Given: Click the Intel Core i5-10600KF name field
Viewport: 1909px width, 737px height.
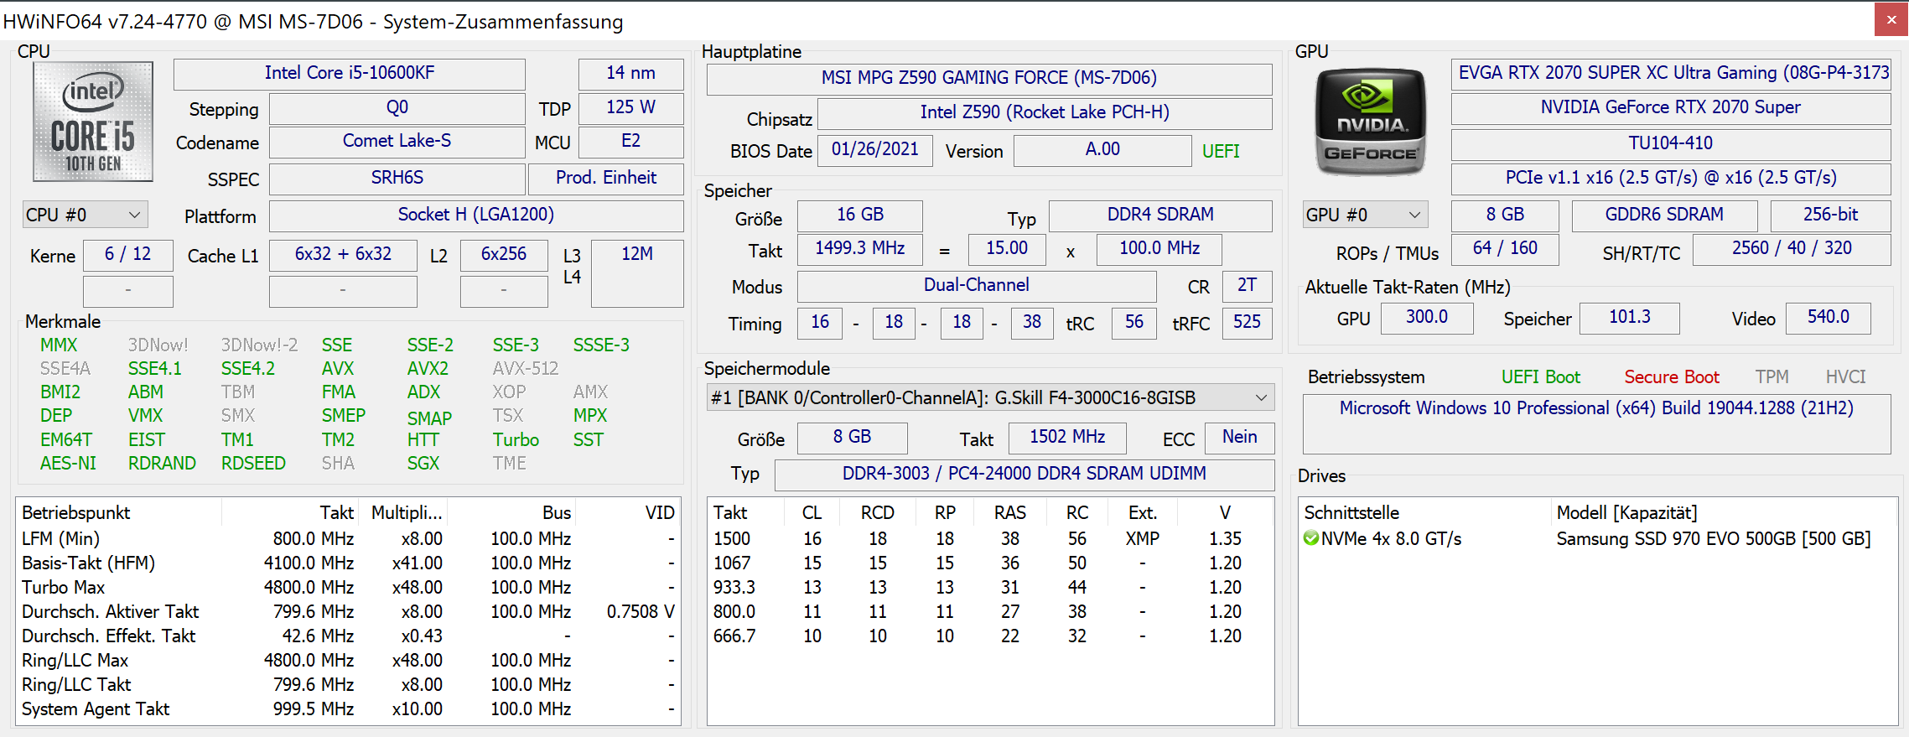Looking at the screenshot, I should point(350,73).
